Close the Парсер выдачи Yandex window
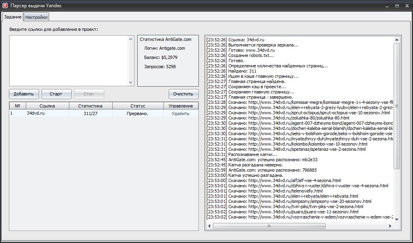The image size is (413, 243). point(407,6)
